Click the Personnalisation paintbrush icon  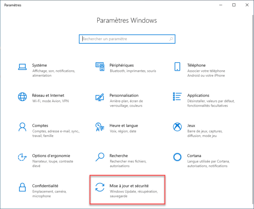coord(100,97)
